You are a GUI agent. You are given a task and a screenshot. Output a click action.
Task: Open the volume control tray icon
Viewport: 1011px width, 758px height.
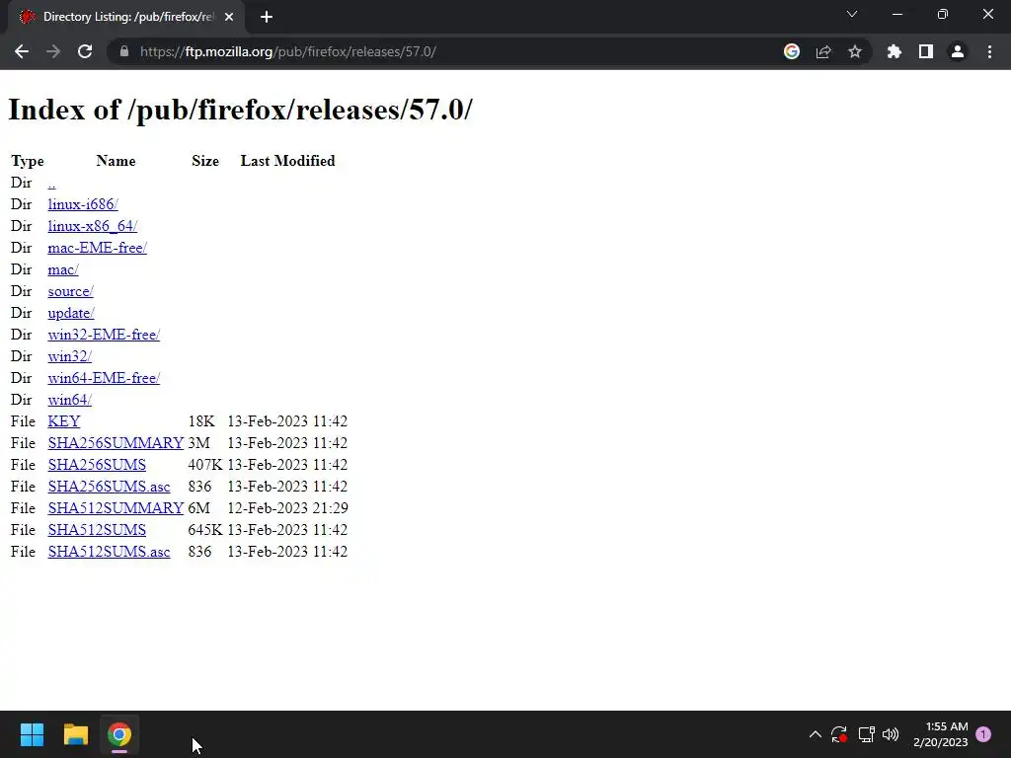pyautogui.click(x=891, y=734)
